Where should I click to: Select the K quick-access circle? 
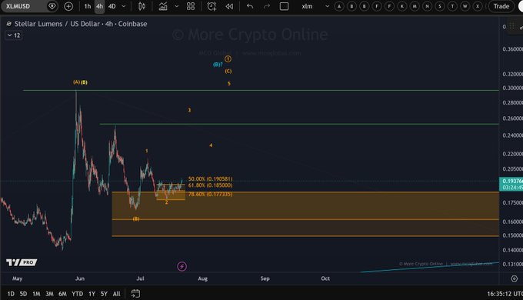click(402, 6)
